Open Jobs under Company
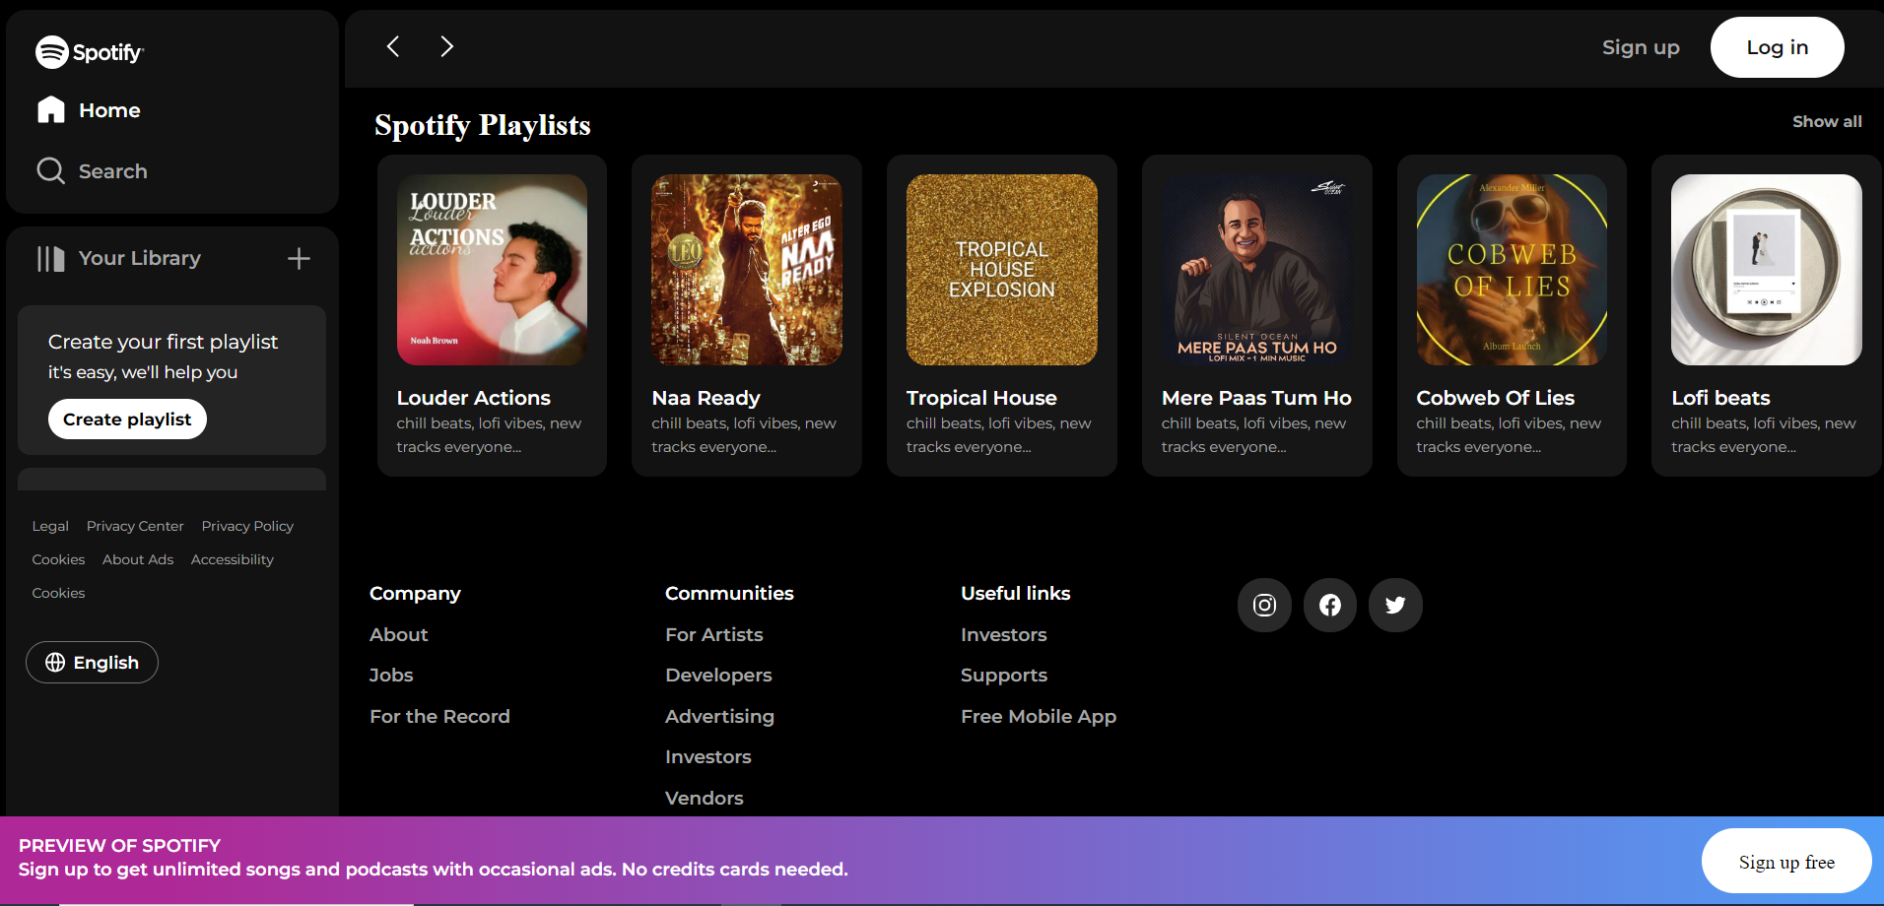The image size is (1884, 906). [x=391, y=675]
